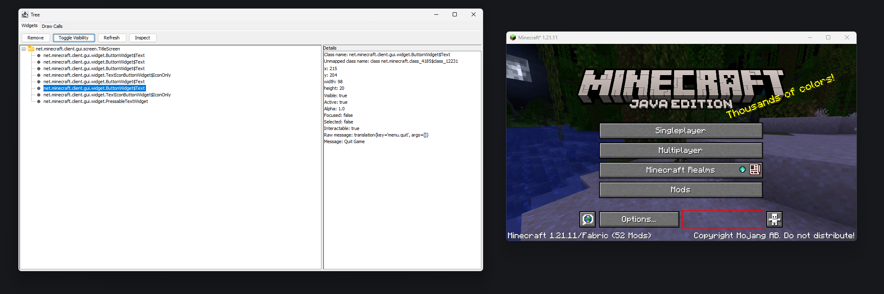Click the "width: 98" detail value

(x=333, y=82)
